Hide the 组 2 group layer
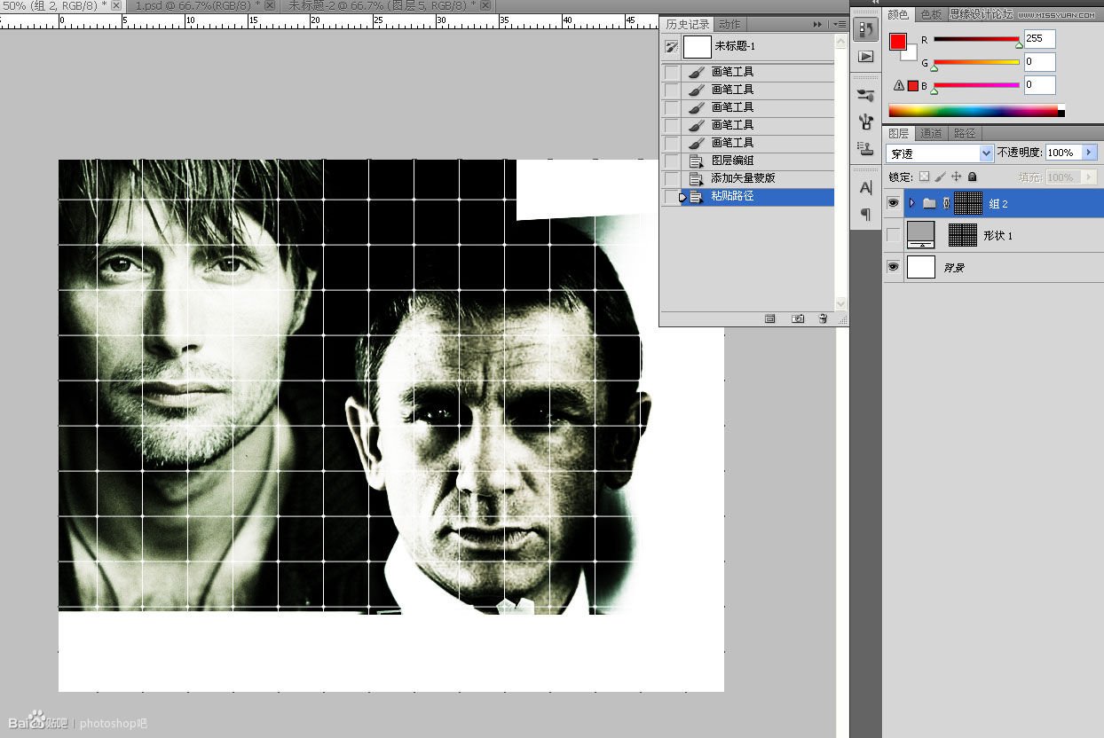The image size is (1104, 738). pos(894,203)
